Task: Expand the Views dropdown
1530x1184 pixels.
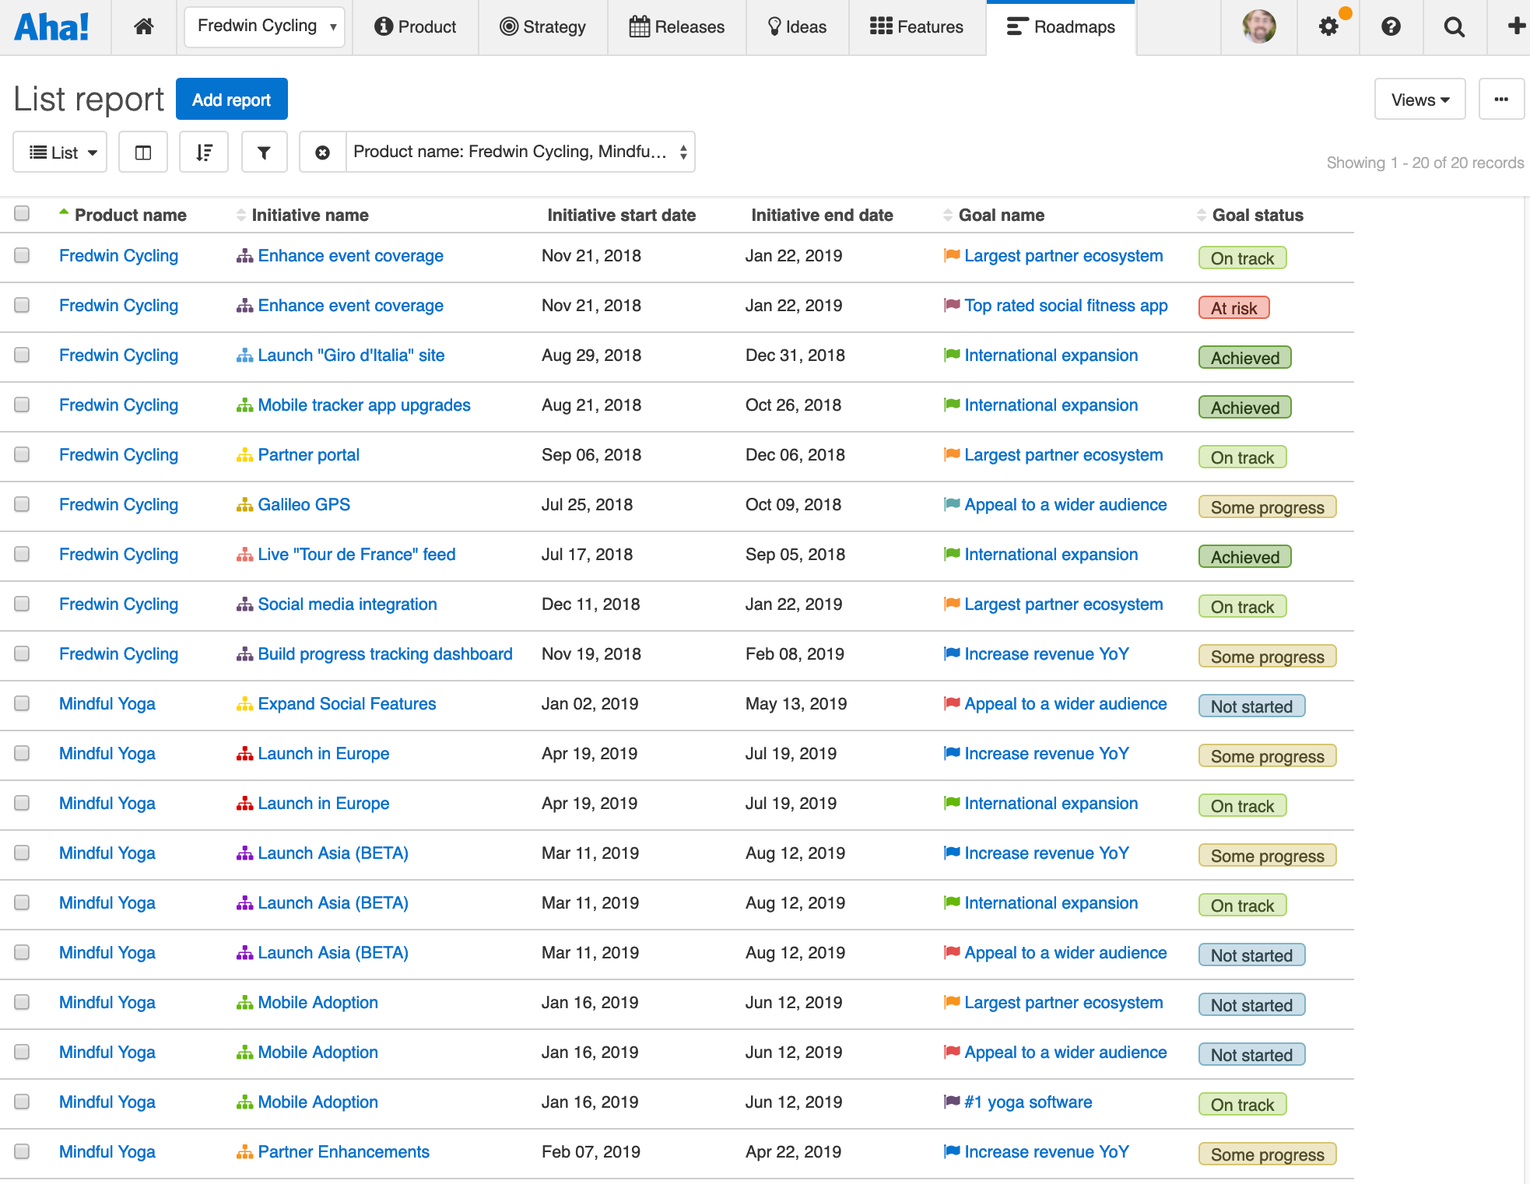Action: coord(1419,100)
